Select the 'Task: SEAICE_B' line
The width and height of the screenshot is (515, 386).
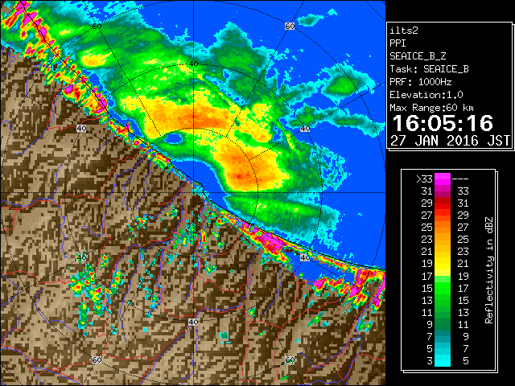pos(429,69)
